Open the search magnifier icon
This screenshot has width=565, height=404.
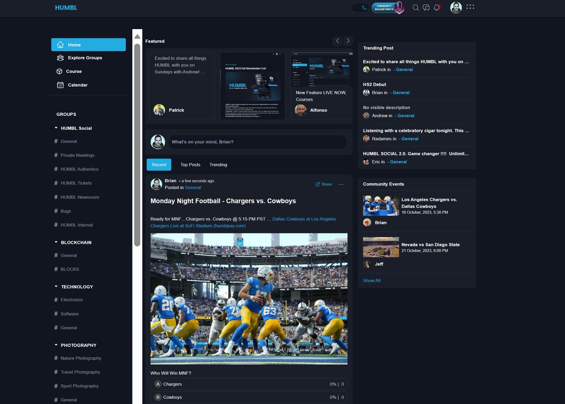tap(416, 8)
